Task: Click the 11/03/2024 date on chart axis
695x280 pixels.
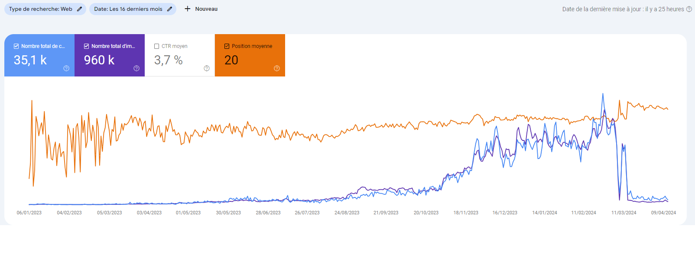Action: (x=624, y=213)
